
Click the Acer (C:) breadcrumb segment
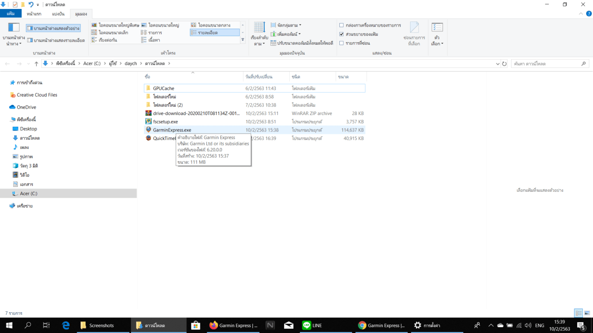91,63
